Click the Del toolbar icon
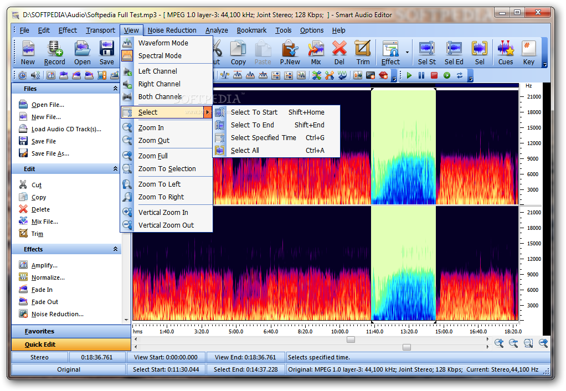Screen dimensions: 566x391 [339, 53]
